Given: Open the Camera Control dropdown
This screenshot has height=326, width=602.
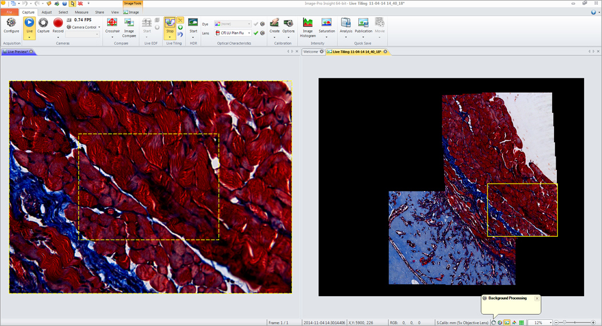Looking at the screenshot, I should [x=84, y=27].
